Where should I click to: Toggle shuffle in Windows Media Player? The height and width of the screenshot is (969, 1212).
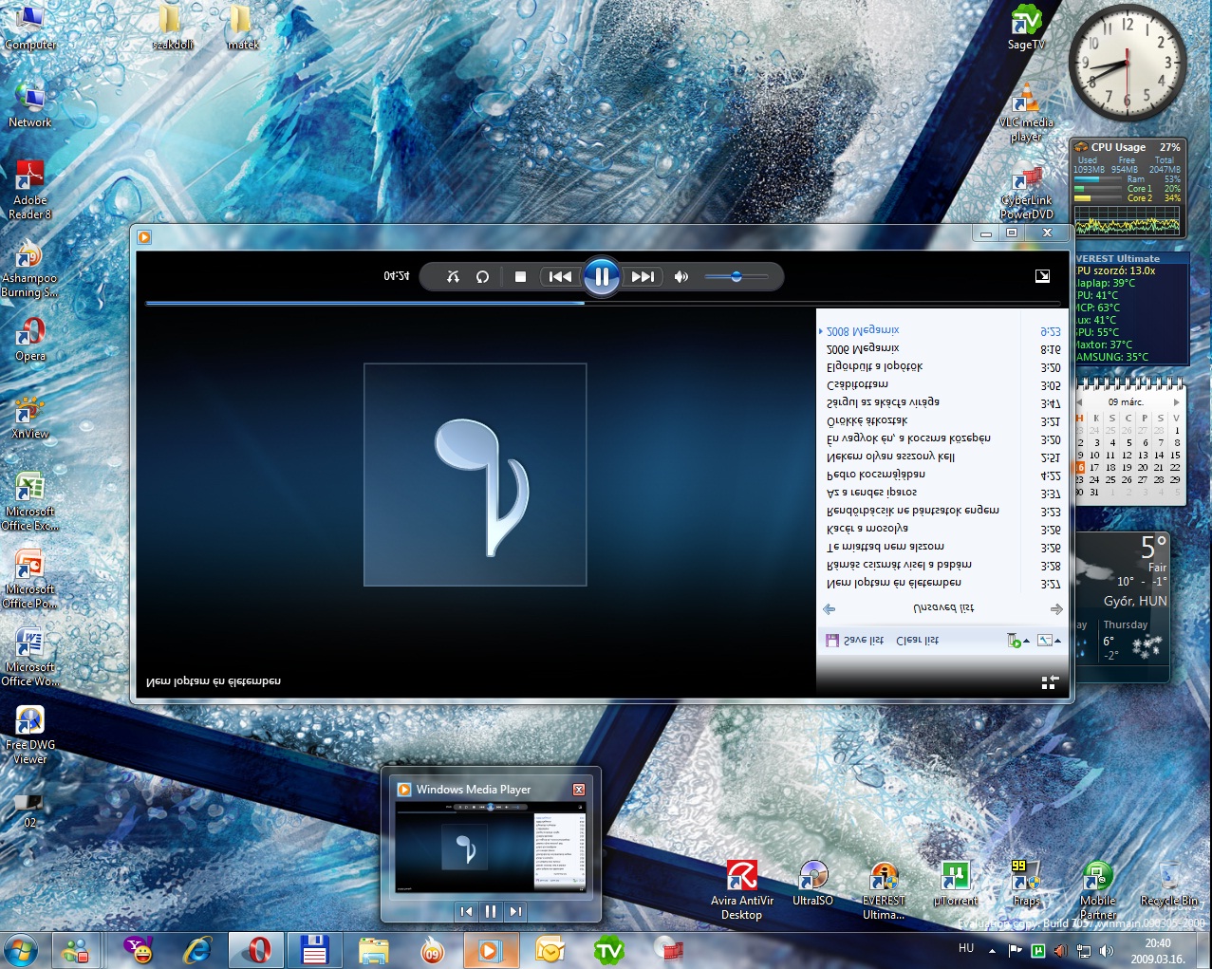pos(454,276)
